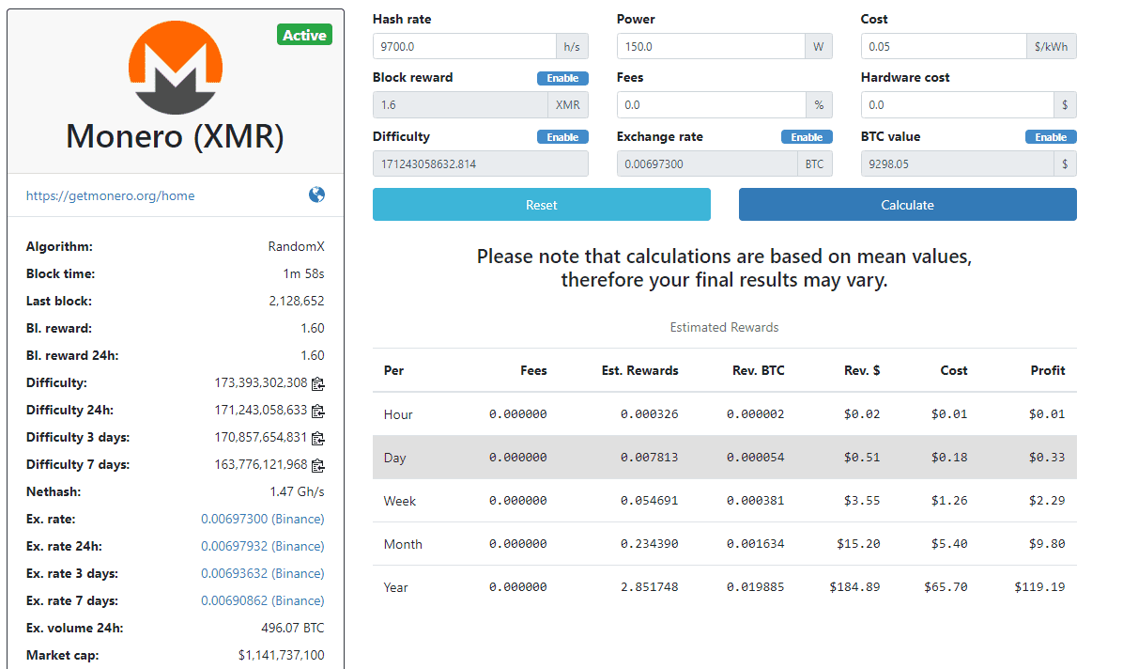This screenshot has width=1123, height=669.
Task: Enable the BTC value field
Action: point(1051,137)
